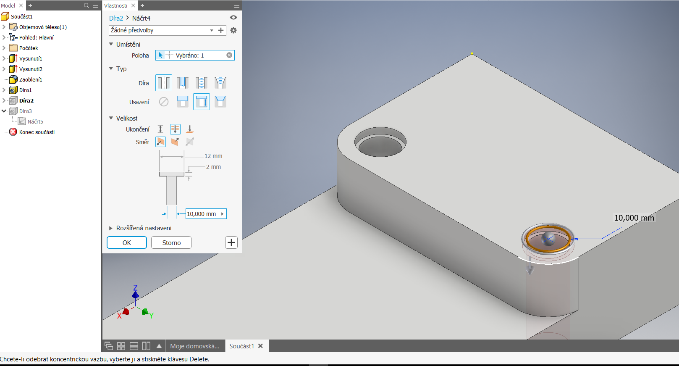679x366 pixels.
Task: Collapse the Velikost section
Action: (x=111, y=118)
